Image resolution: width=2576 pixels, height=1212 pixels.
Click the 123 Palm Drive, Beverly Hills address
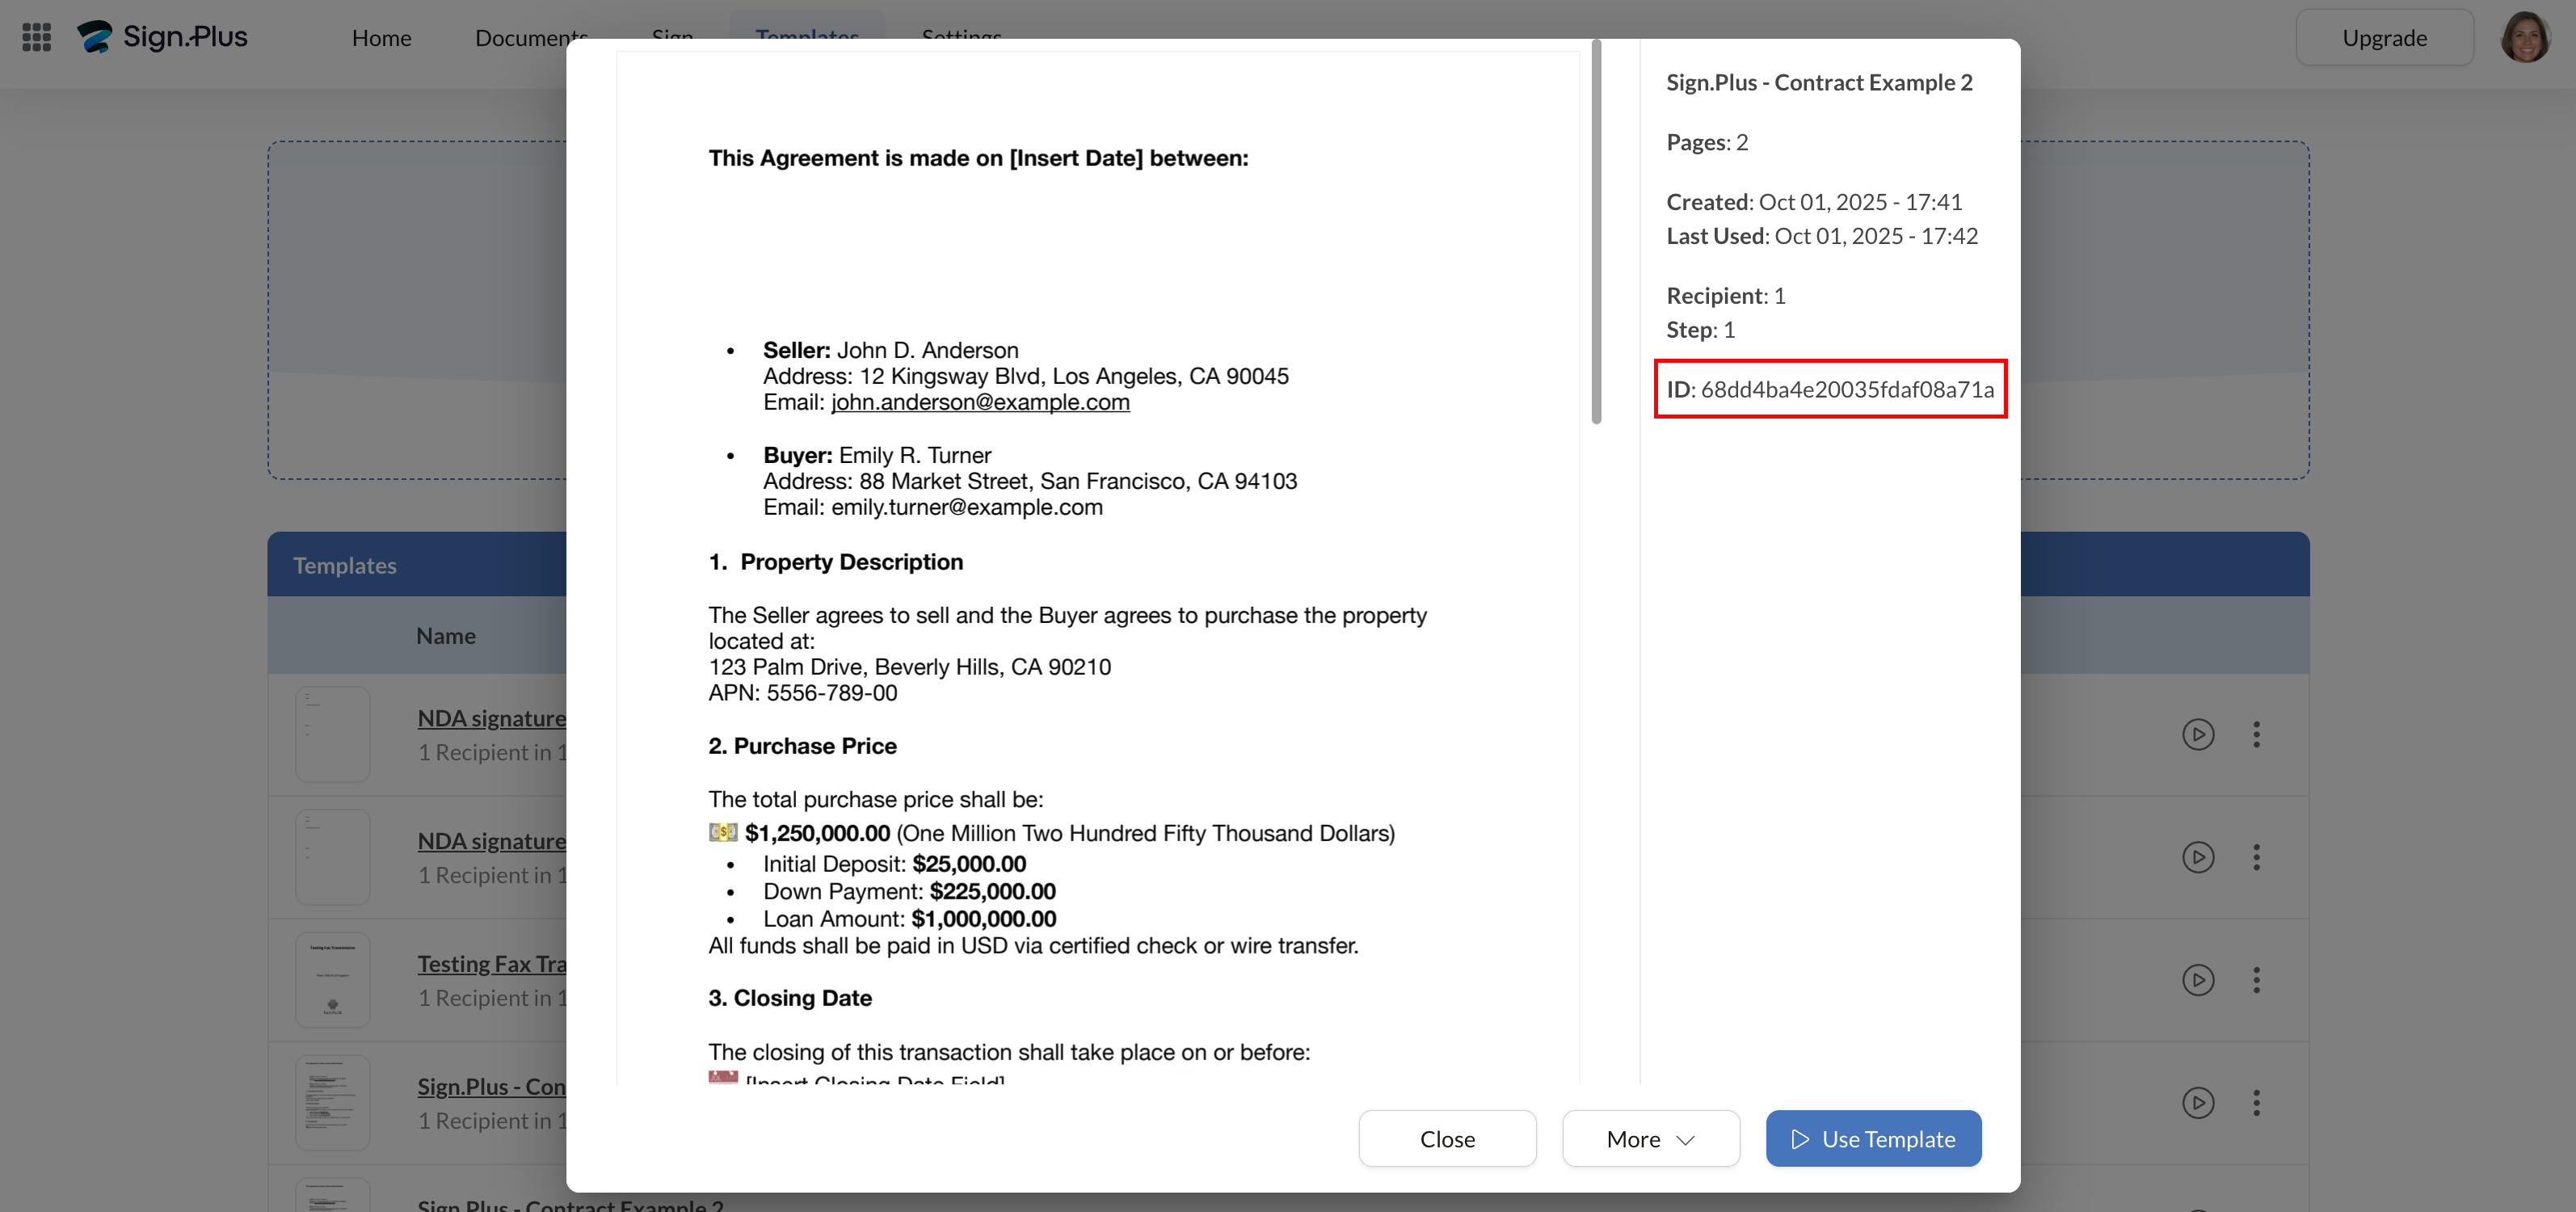tap(910, 667)
